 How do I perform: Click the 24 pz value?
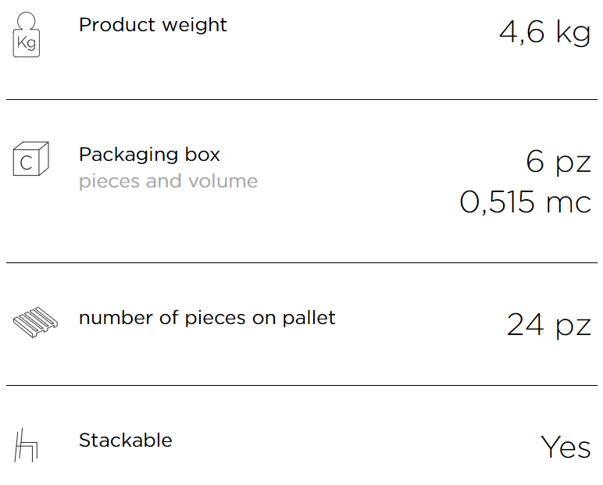[549, 326]
